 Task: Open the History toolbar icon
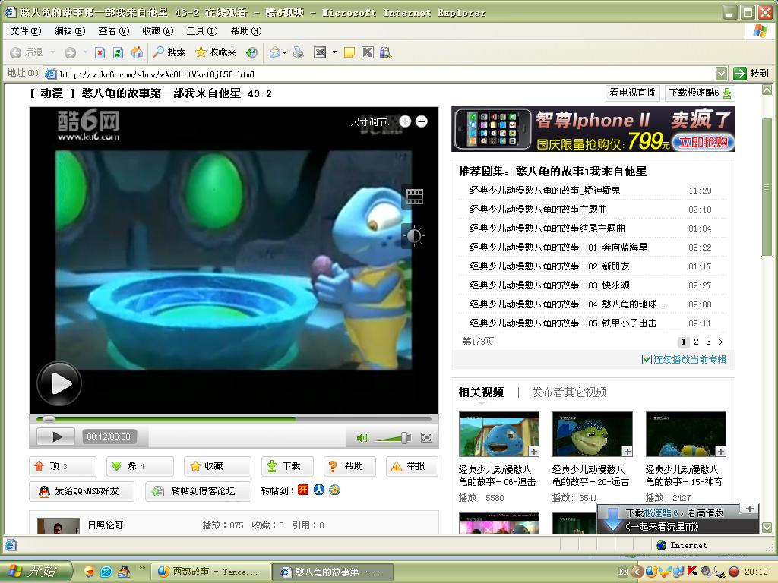(252, 52)
